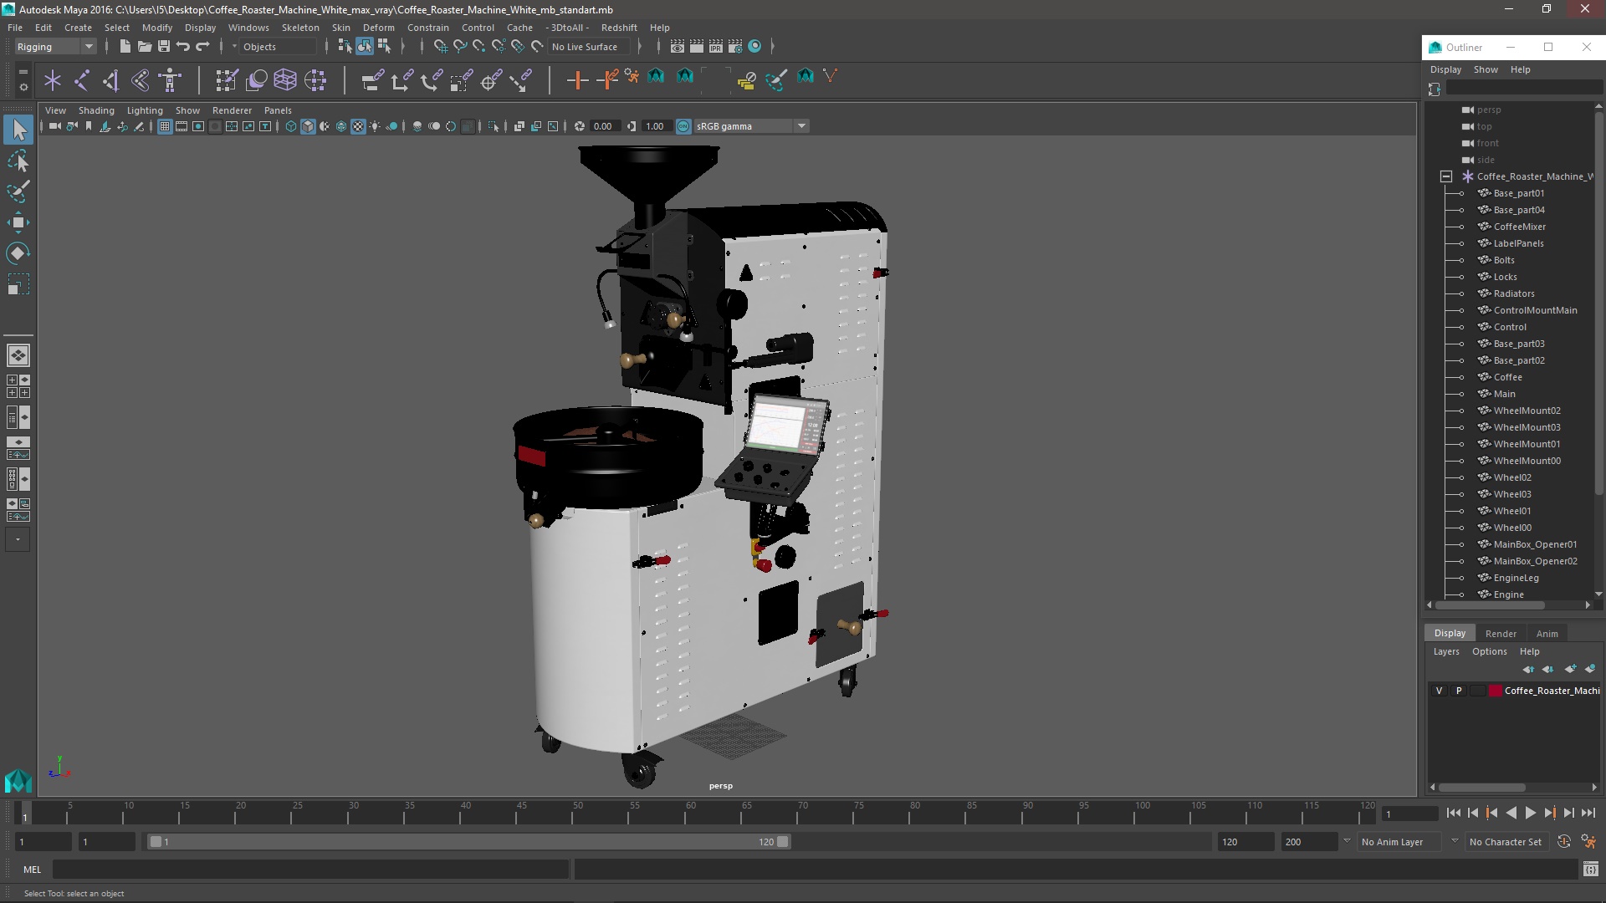Viewport: 1606px width, 903px height.
Task: Click the gamma value 1.00 field
Action: [656, 126]
